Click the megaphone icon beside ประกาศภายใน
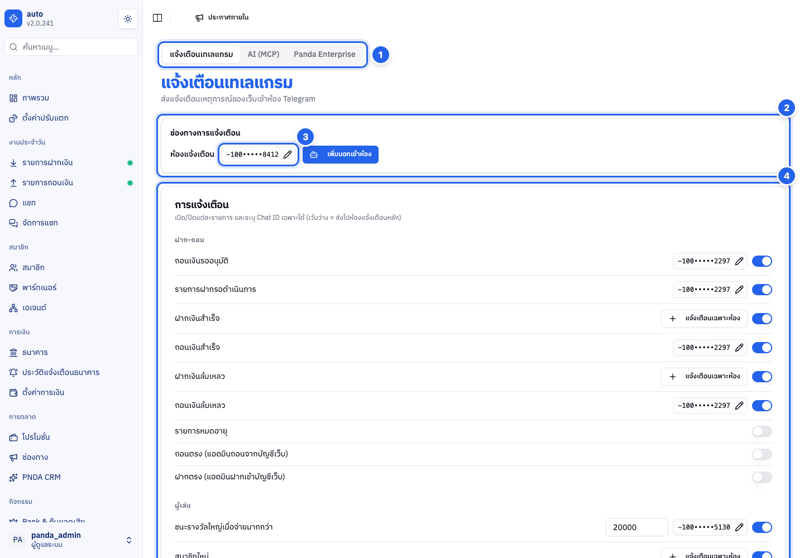This screenshot has width=804, height=558. click(x=199, y=18)
